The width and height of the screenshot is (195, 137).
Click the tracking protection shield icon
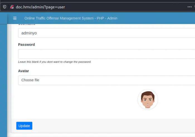(x=4, y=7)
